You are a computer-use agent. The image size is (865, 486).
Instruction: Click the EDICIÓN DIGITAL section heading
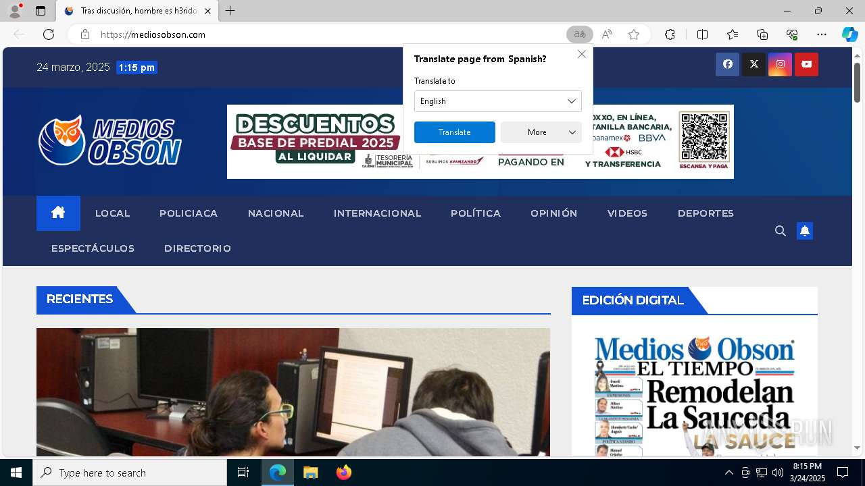[x=633, y=300]
